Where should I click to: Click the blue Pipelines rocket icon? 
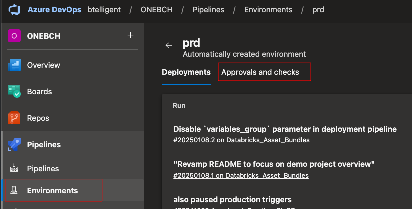click(x=14, y=145)
